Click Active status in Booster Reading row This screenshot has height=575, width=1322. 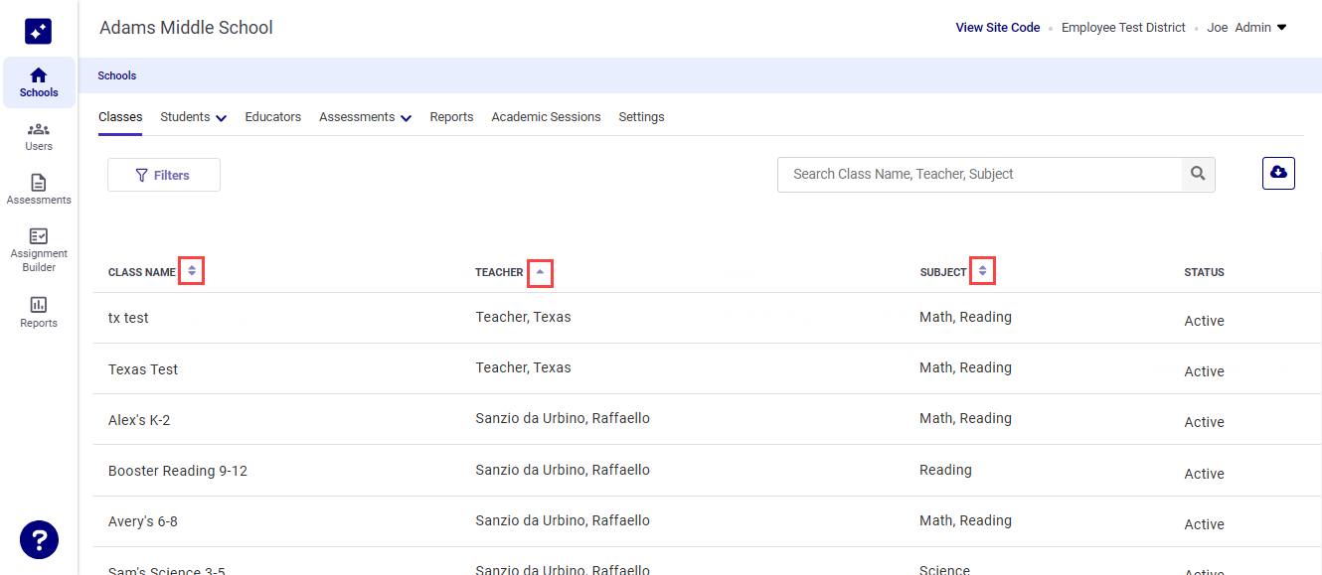coord(1204,474)
